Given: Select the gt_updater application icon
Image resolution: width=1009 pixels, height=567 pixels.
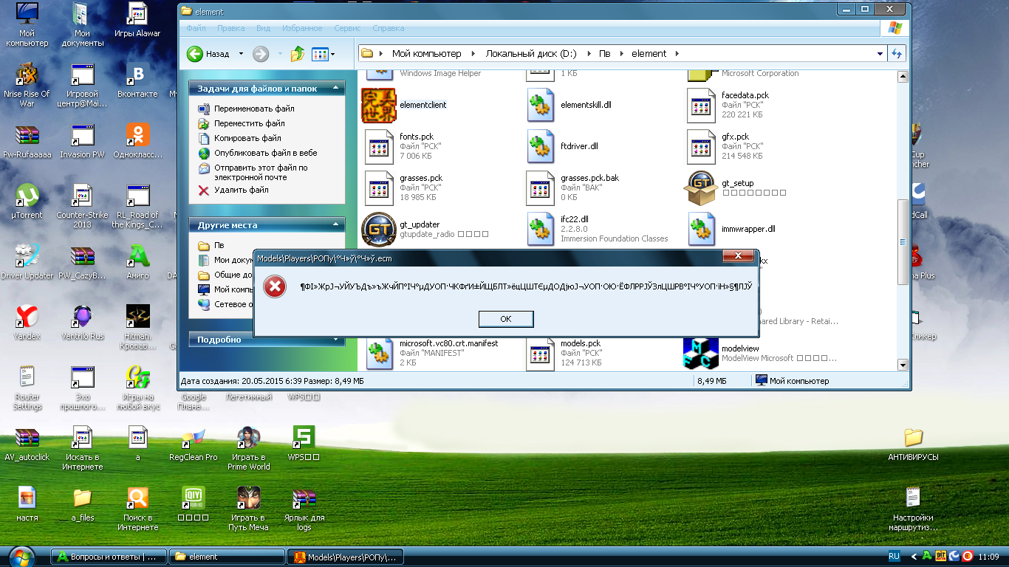Looking at the screenshot, I should tap(379, 230).
